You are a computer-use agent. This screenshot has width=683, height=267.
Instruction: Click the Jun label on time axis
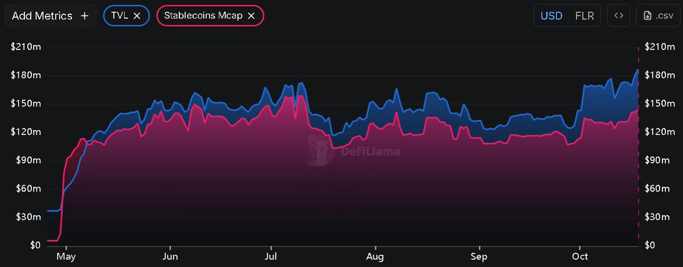pyautogui.click(x=170, y=256)
